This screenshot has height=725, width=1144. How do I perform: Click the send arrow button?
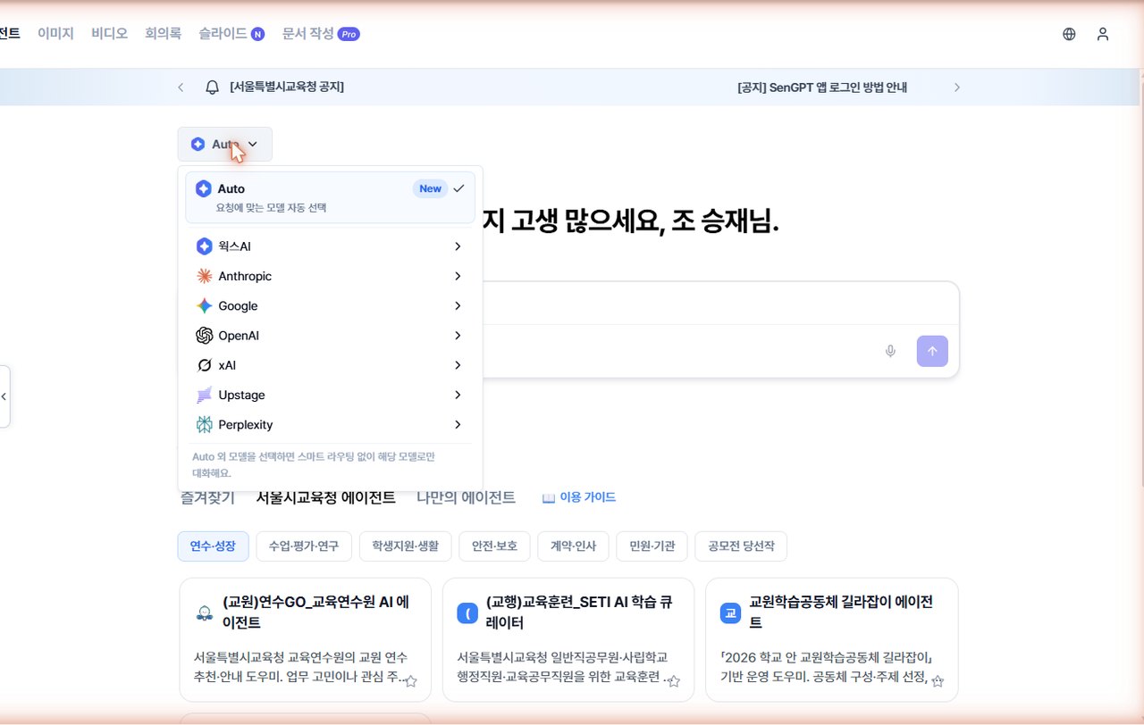[932, 351]
